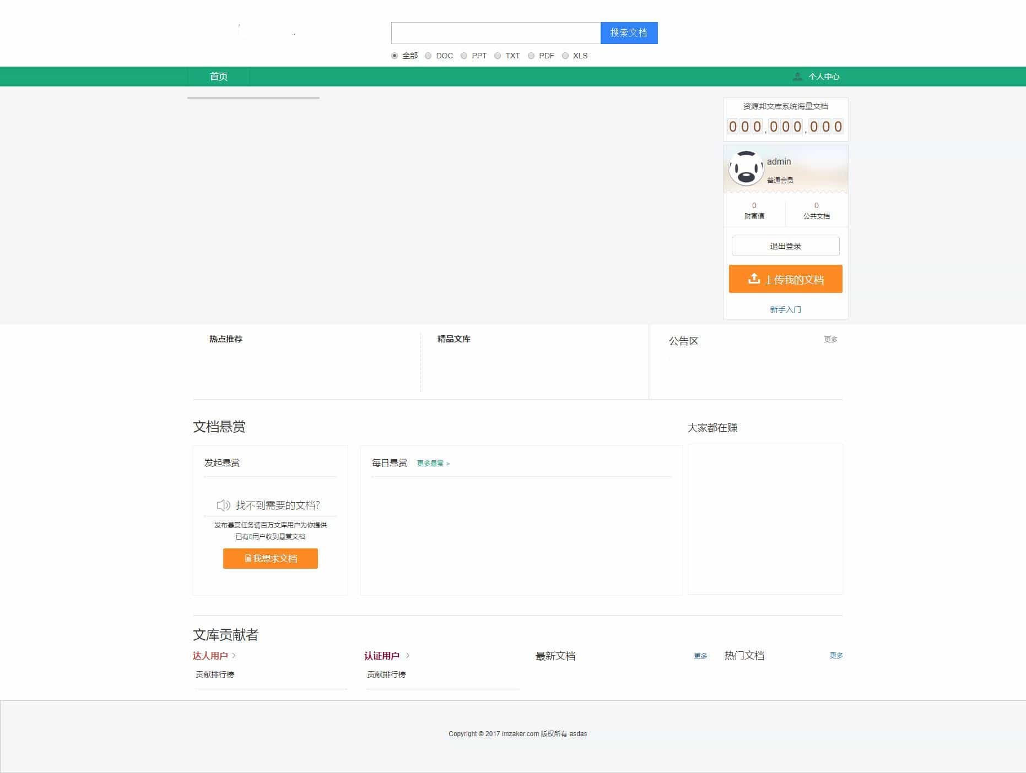Open the 首页 navigation tab
1026x773 pixels.
(x=218, y=77)
